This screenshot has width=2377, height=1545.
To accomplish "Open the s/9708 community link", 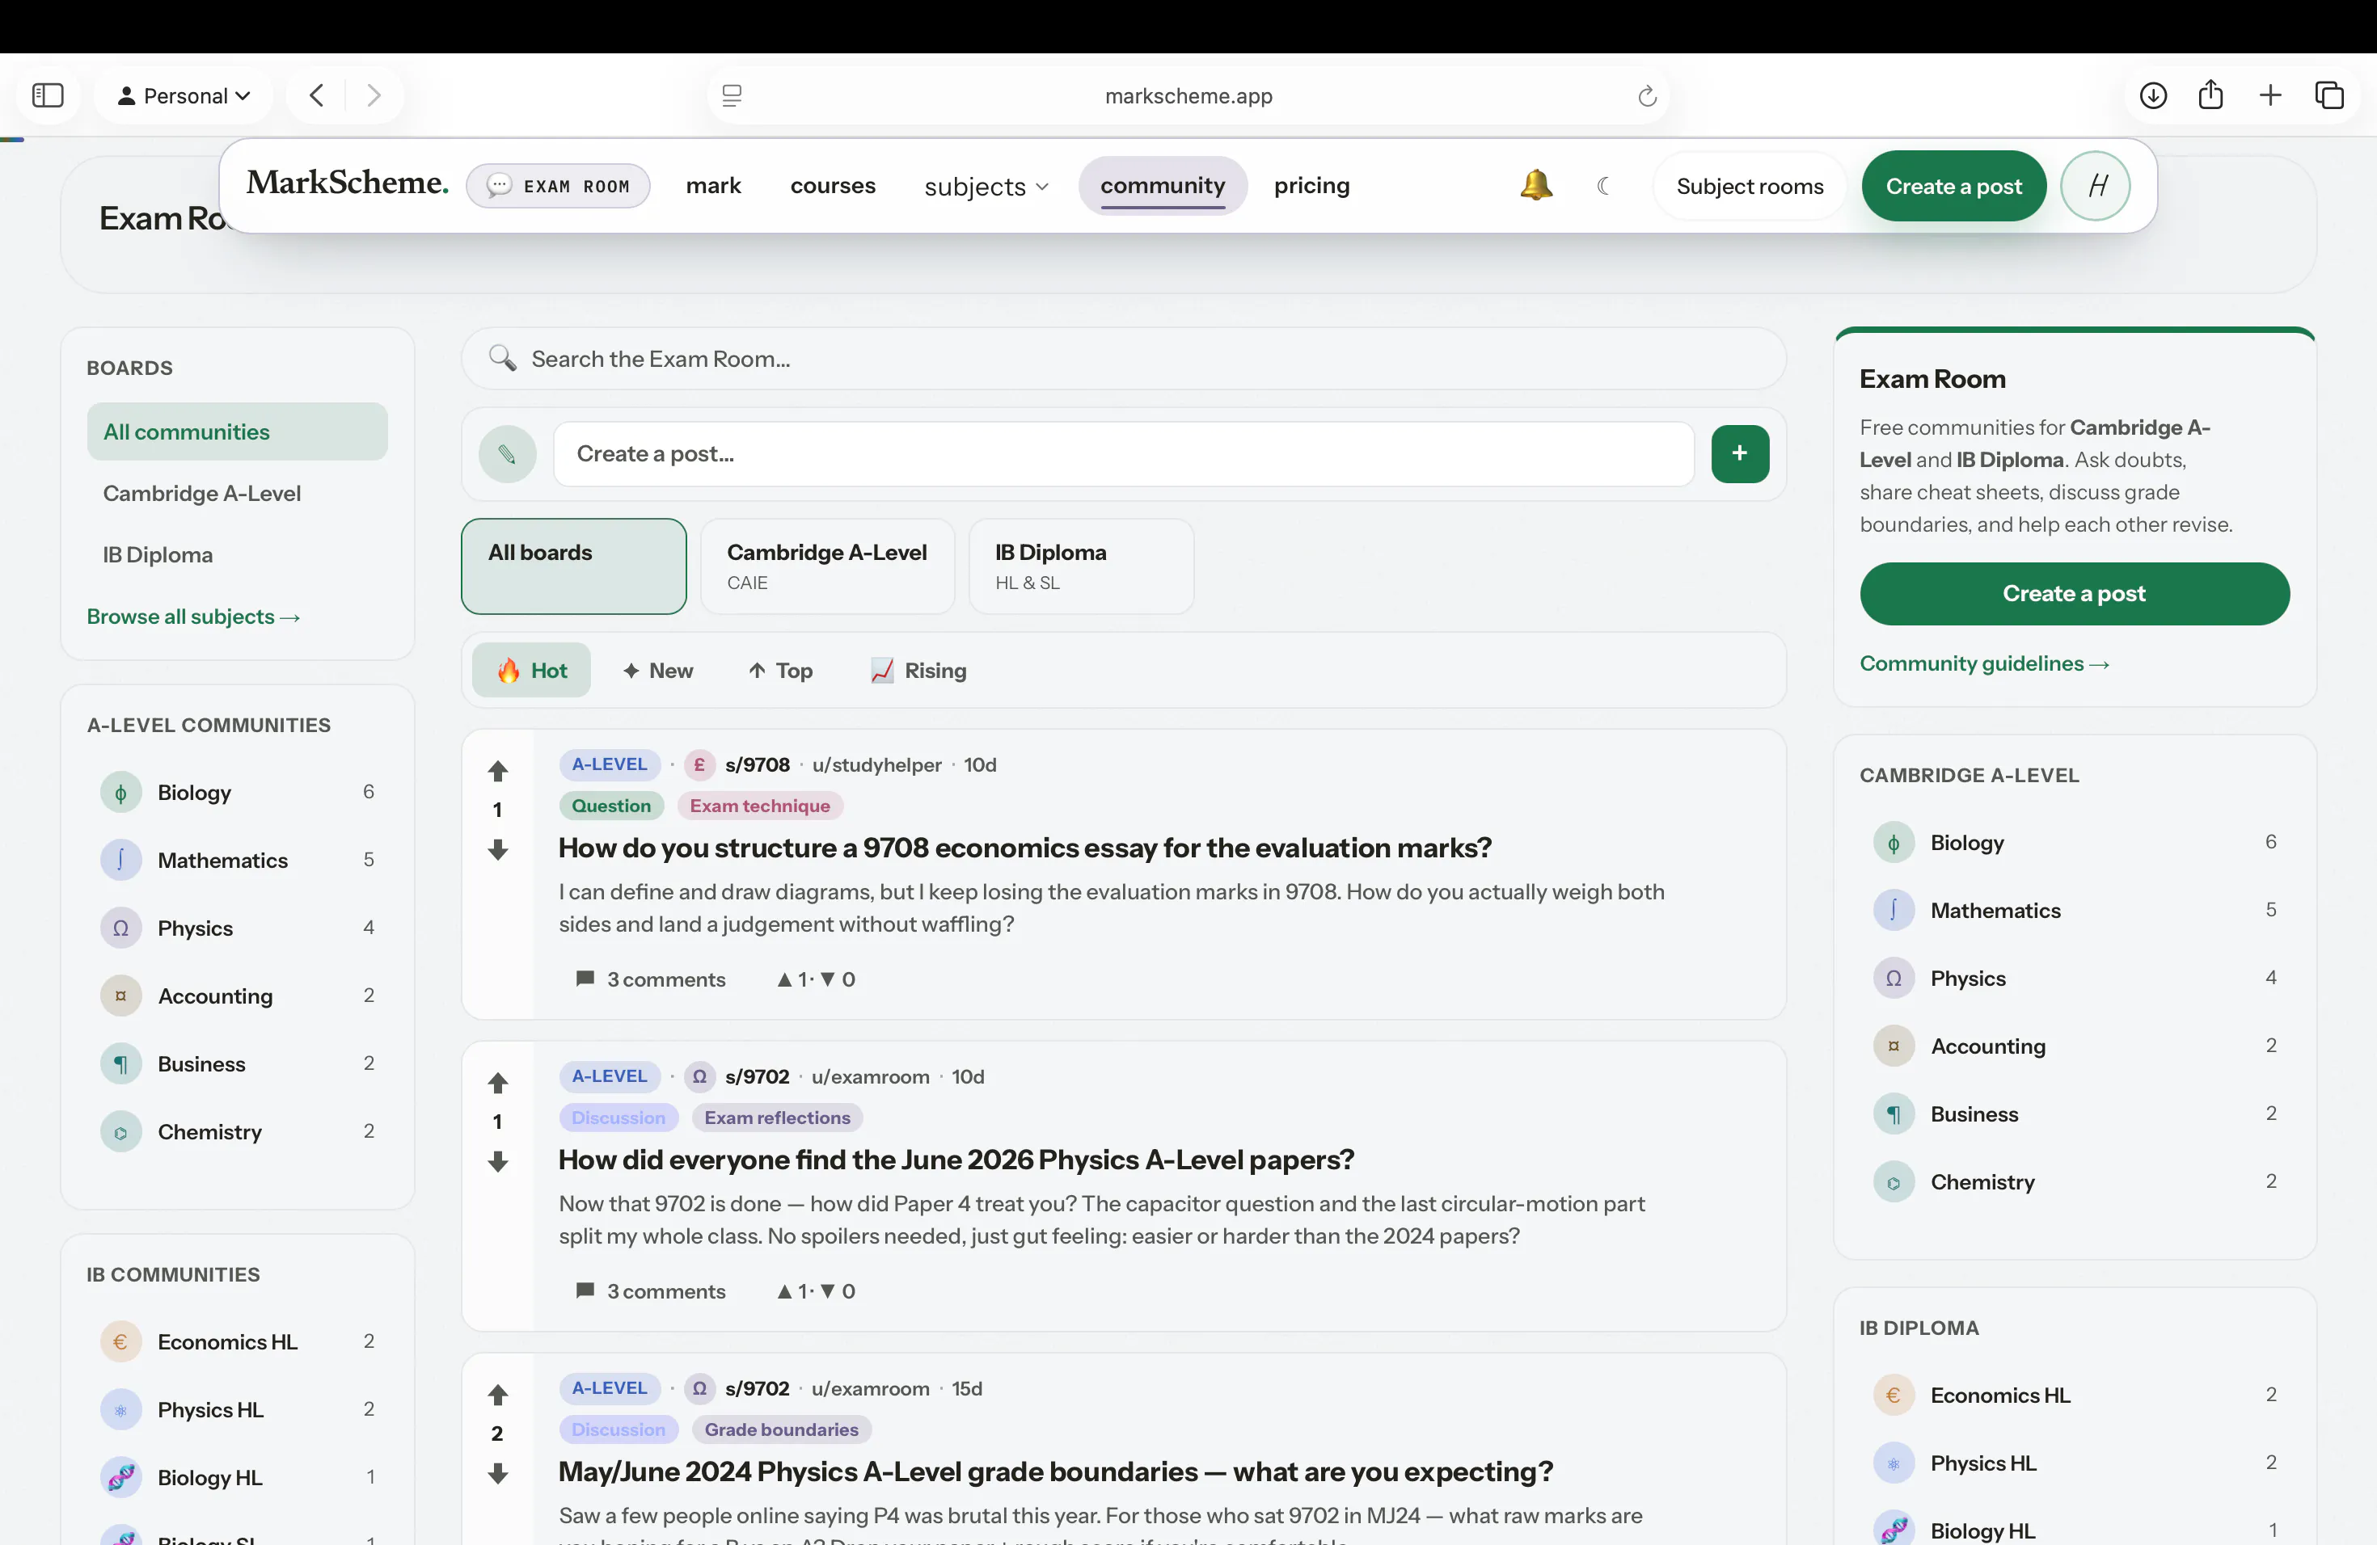I will (x=757, y=764).
